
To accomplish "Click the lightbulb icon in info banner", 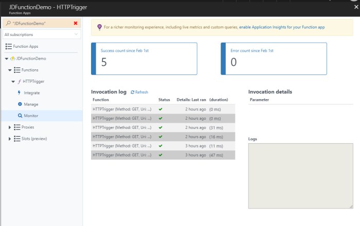I will pos(99,27).
